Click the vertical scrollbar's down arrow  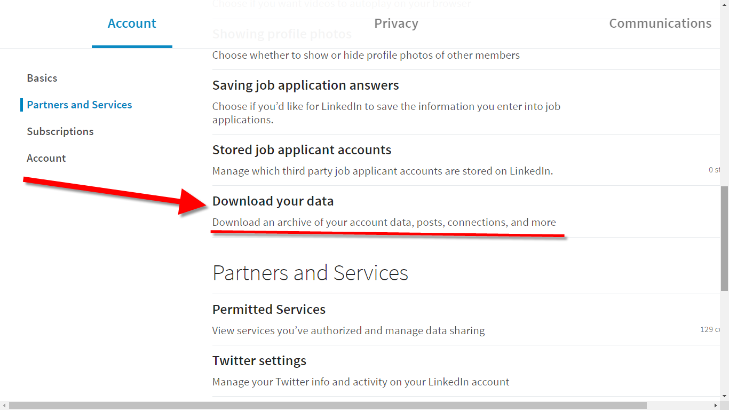[724, 396]
